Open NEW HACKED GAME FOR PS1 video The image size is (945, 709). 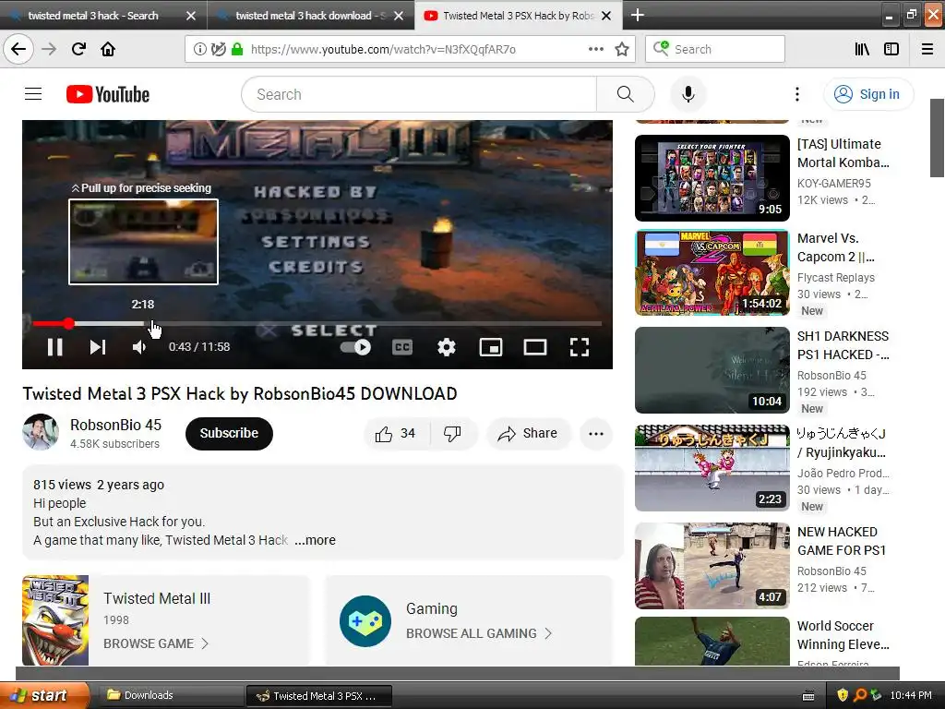pos(712,566)
